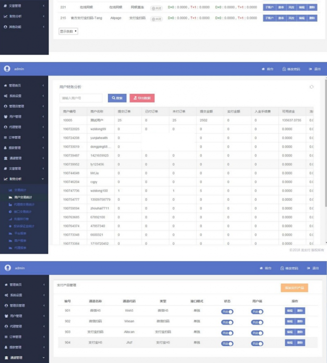Screen dimensions: 327x363
Task: Collapse the 财务分析 menu in the middle sidebar
Action: pos(24,179)
